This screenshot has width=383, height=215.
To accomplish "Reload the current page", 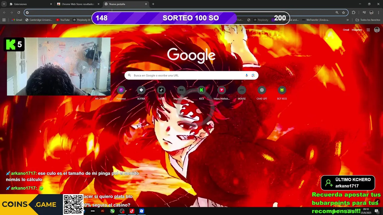I will 19,13.
